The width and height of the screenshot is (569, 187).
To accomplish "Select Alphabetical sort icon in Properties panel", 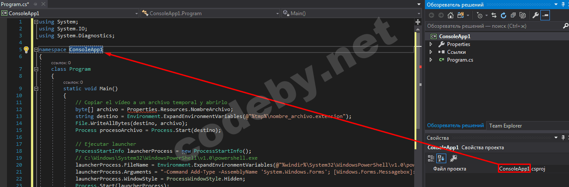I will [441, 158].
